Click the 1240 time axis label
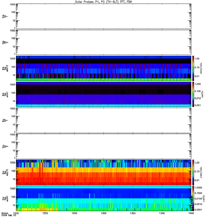This screenshot has width=207, height=221. tap(74, 213)
